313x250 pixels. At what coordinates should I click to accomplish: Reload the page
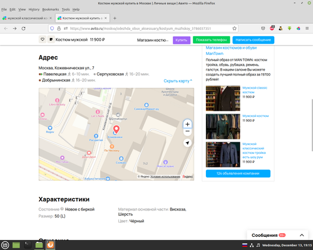point(24,29)
